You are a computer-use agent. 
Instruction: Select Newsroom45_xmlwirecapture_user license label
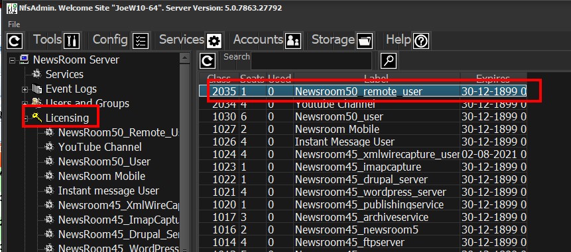[377, 155]
